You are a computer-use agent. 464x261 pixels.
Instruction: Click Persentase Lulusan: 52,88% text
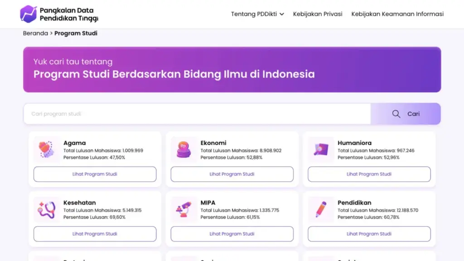[232, 157]
